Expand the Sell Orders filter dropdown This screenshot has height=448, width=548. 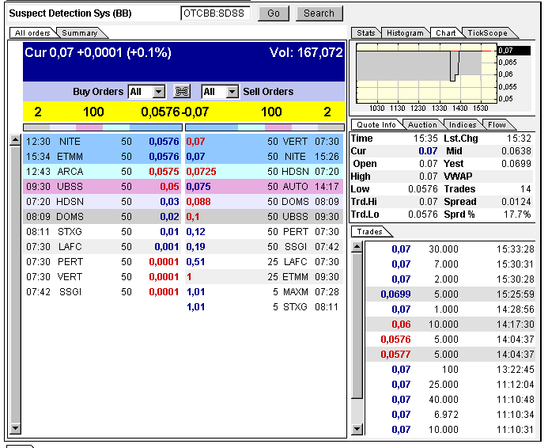coord(231,92)
